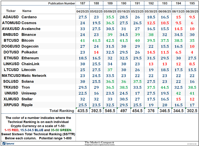The width and height of the screenshot is (199, 146).
Task: Select the MATICUSD ticker row
Action: [x=11, y=76]
